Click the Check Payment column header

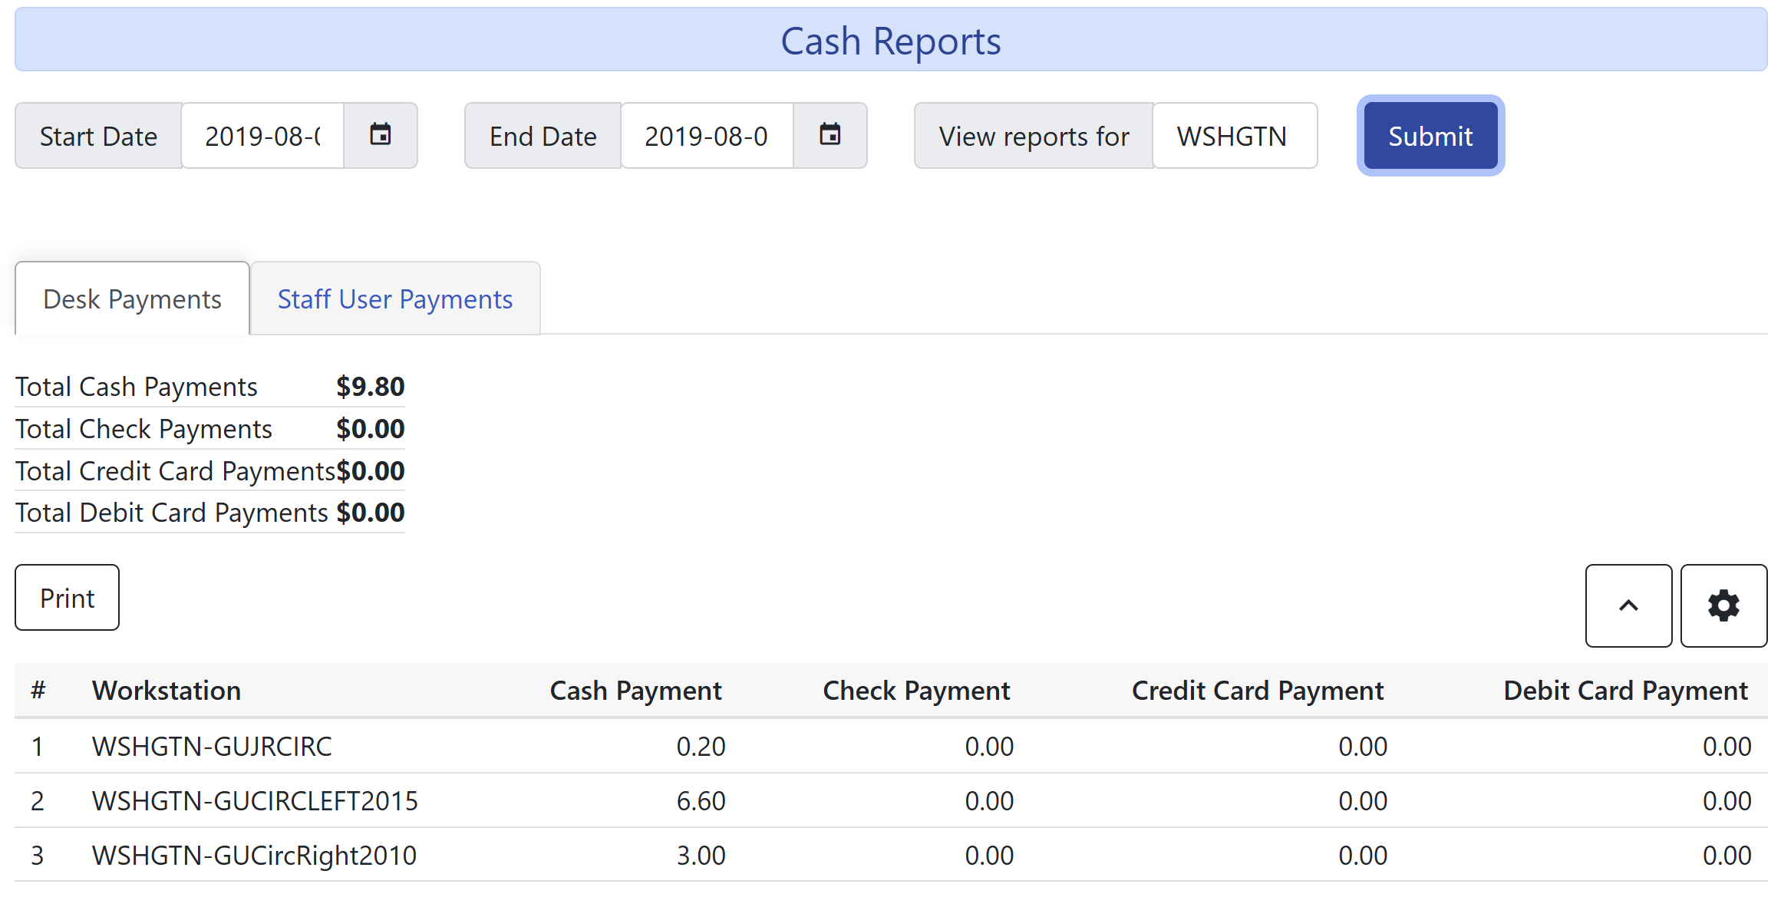pos(915,690)
